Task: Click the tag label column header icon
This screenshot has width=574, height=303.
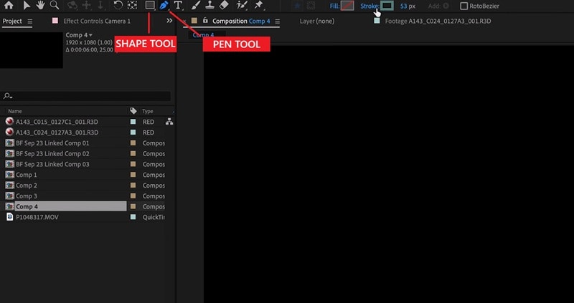Action: point(133,111)
